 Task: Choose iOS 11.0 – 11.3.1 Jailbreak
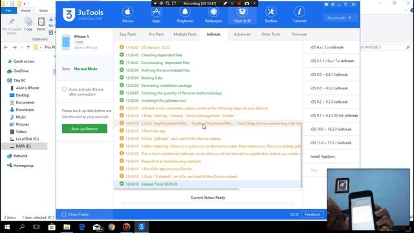coord(331,142)
